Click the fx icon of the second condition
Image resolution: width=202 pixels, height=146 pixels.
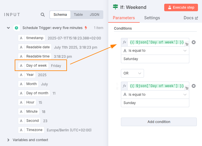[124, 86]
